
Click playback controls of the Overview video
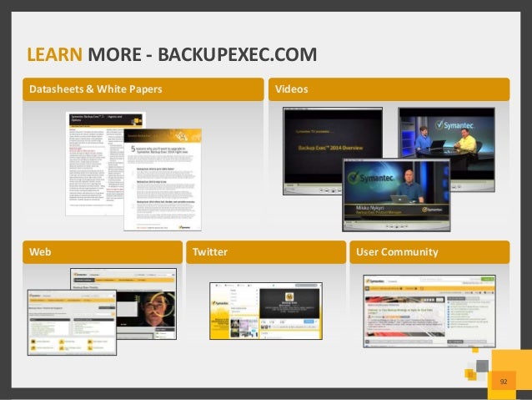(x=331, y=190)
